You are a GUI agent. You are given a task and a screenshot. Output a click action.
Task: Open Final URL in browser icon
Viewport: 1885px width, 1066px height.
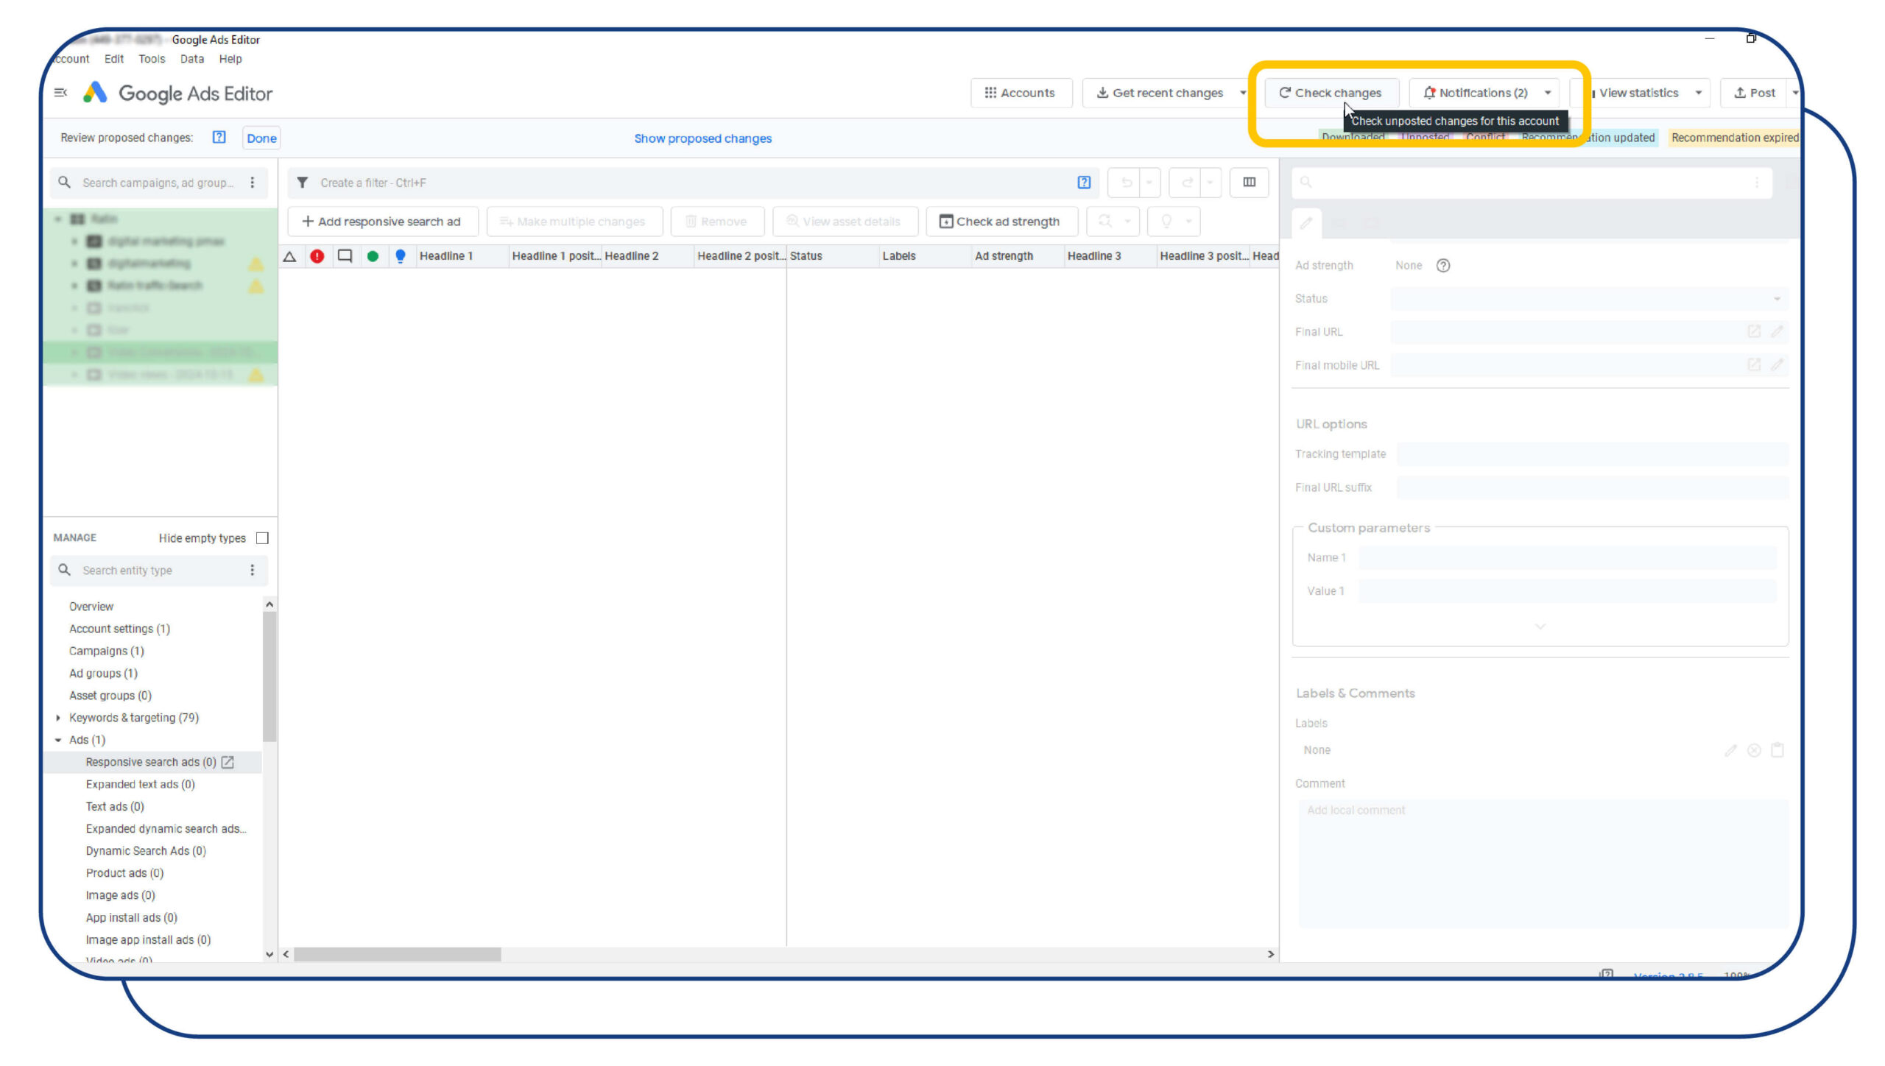[x=1754, y=332]
